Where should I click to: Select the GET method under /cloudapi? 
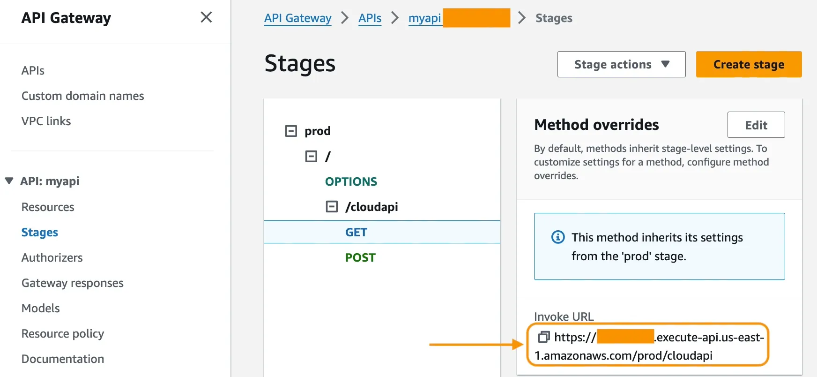click(382, 232)
